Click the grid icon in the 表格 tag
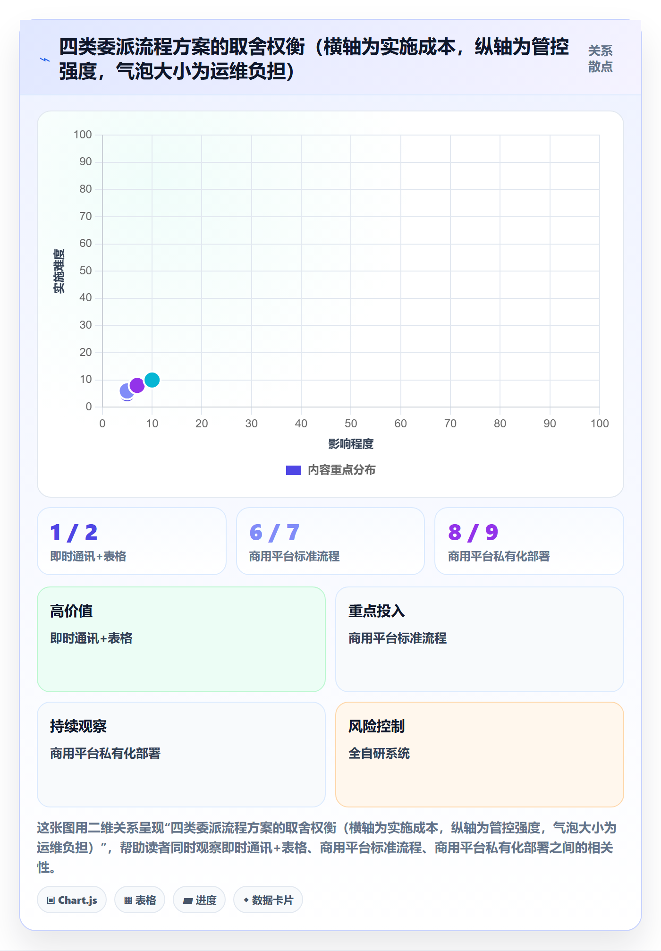This screenshot has width=661, height=951. [x=128, y=900]
